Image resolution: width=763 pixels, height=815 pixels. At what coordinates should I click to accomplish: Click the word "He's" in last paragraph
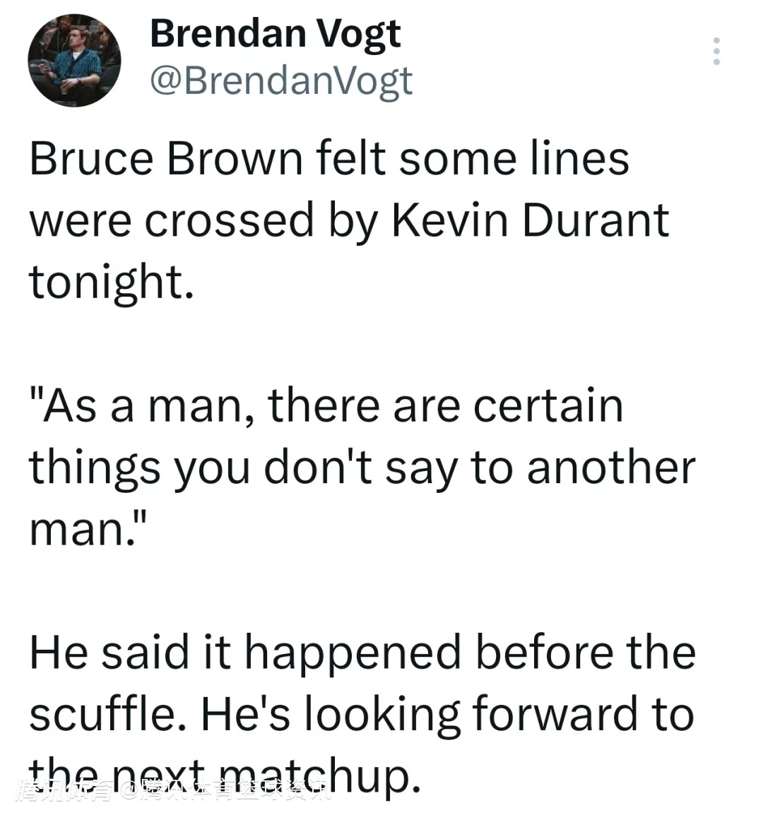(x=245, y=714)
